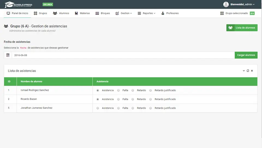This screenshot has height=148, width=262.
Task: Open the Grupos section
Action: tap(40, 13)
